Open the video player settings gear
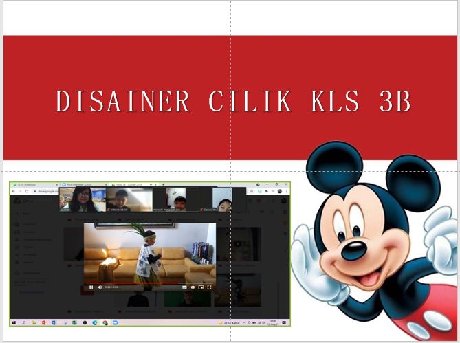Viewport: 460px width, 343px height. tap(193, 287)
